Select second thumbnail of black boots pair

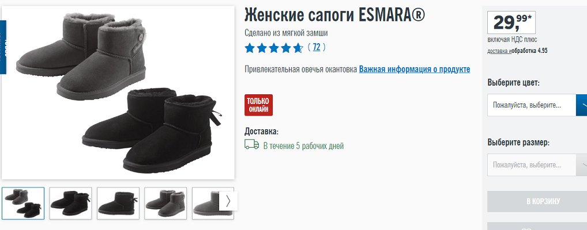(70, 203)
